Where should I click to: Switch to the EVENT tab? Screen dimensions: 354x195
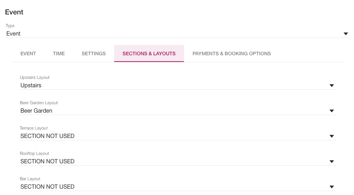[28, 54]
